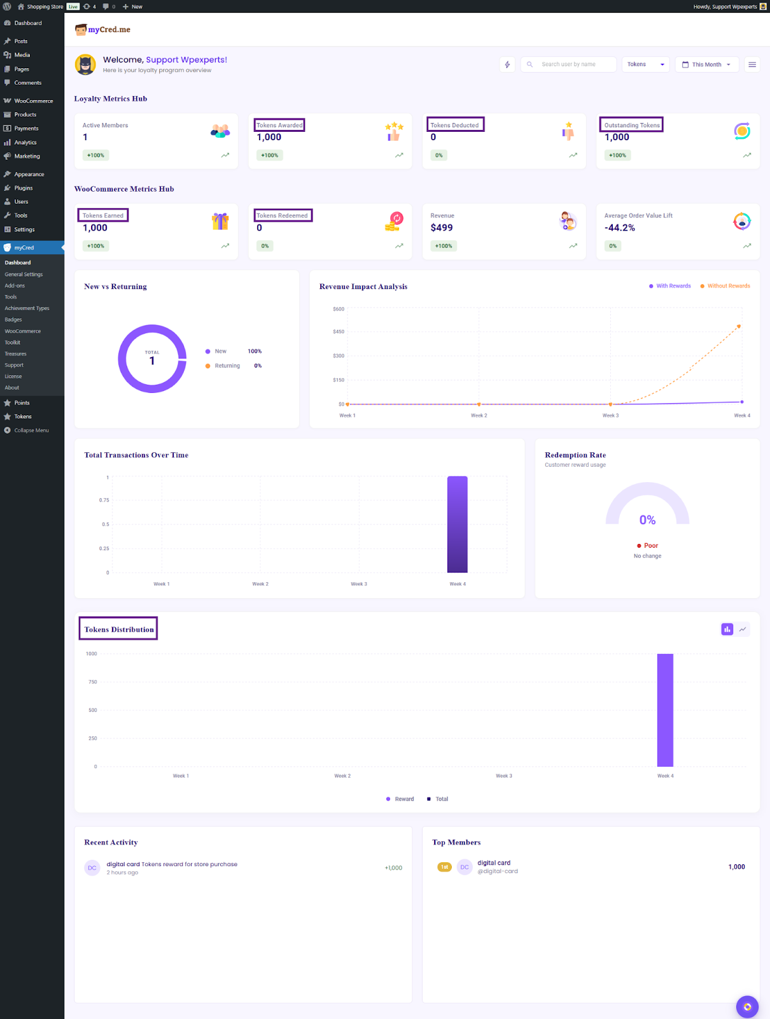770x1019 pixels.
Task: Click the Tokens Redeemed icon
Action: click(394, 222)
